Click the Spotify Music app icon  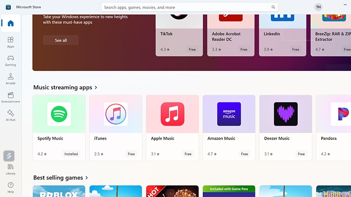(x=59, y=114)
